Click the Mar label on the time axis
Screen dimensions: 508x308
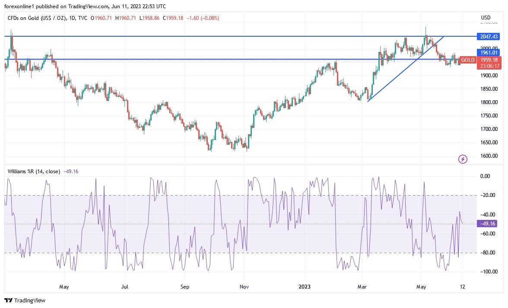coord(362,286)
